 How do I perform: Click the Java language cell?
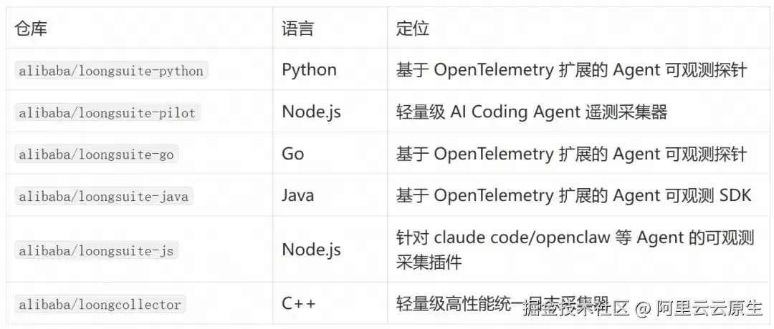click(297, 195)
